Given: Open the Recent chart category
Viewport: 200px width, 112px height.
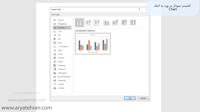Looking at the screenshot, I should [x=61, y=20].
